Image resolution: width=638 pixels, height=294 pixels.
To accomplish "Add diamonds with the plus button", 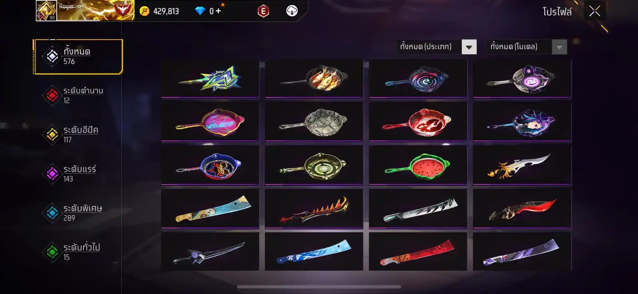I will (x=218, y=11).
